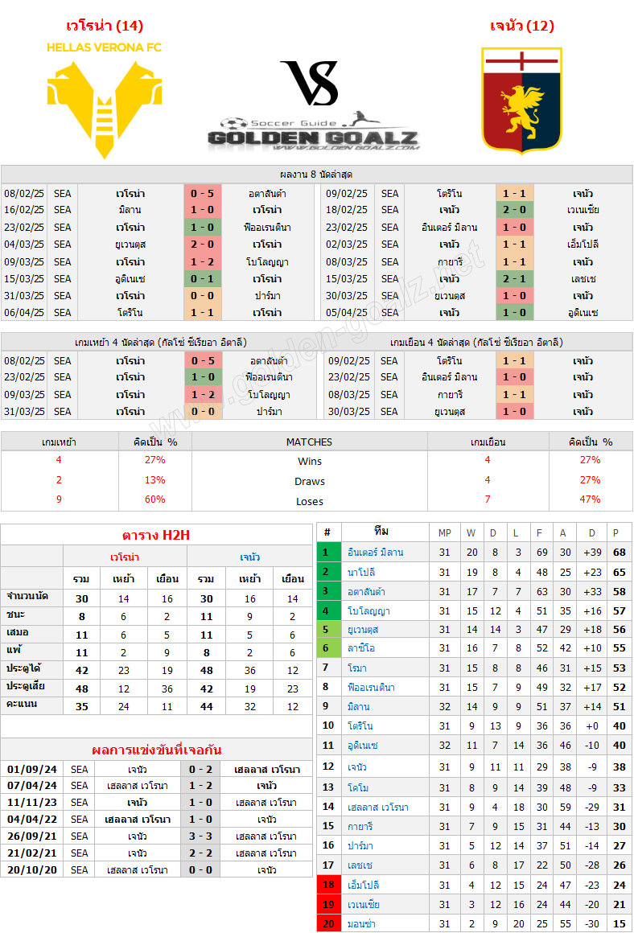
Task: Click the ทีม column header in standings
Action: pos(381,532)
